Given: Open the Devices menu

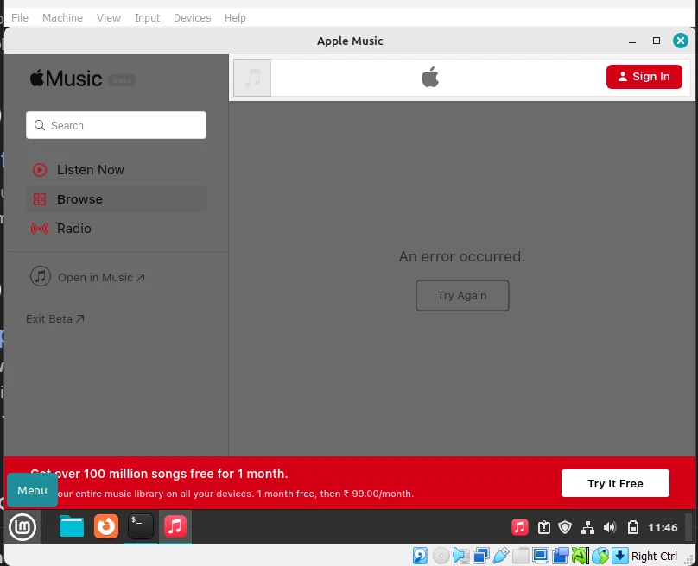Looking at the screenshot, I should pos(193,18).
